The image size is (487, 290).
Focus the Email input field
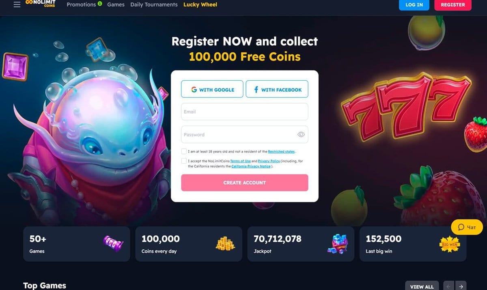[244, 112]
